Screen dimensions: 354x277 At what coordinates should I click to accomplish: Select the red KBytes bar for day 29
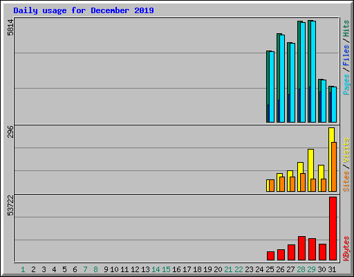click(x=312, y=249)
